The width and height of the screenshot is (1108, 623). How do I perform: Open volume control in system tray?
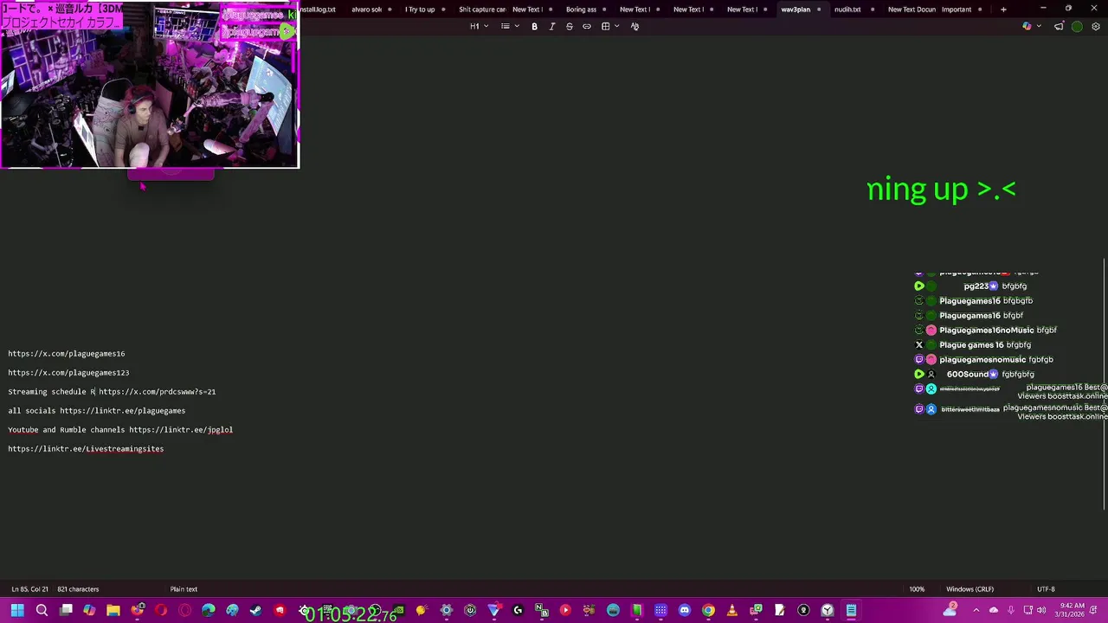(1042, 611)
